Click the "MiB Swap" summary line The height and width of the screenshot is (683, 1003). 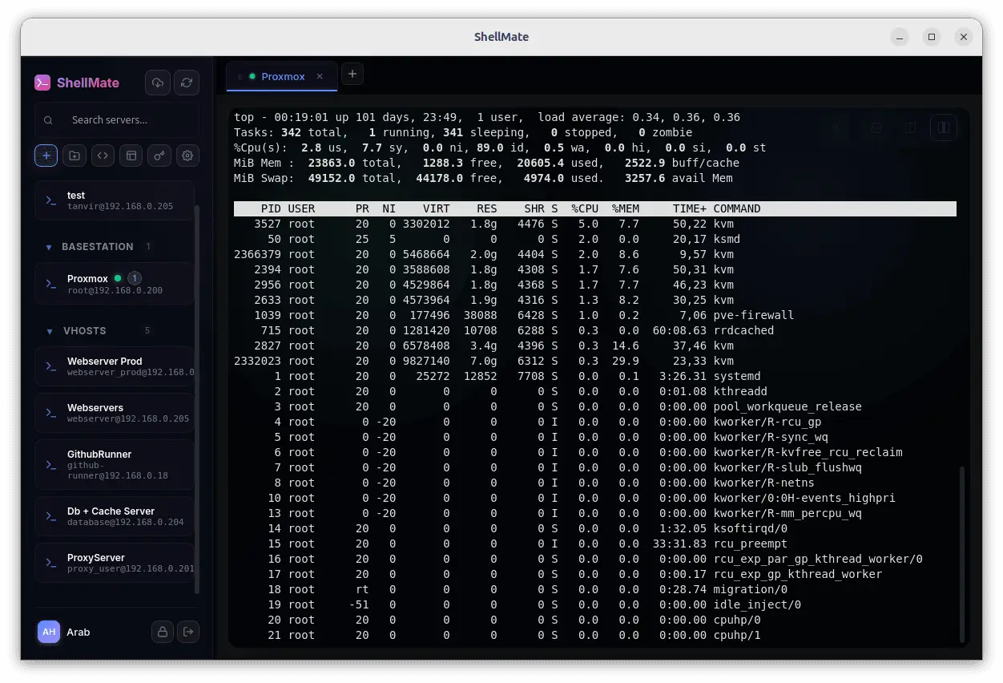pos(483,178)
